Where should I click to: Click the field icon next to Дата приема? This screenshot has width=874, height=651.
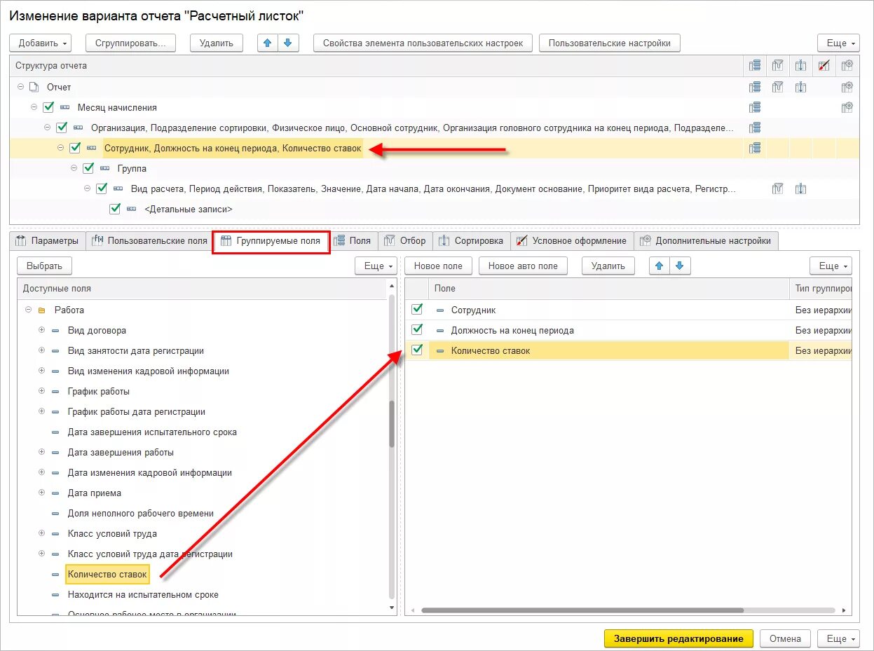coord(55,493)
